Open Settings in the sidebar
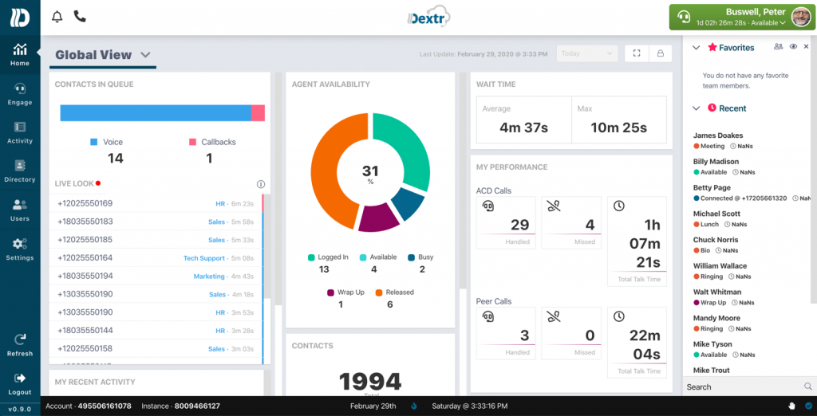 pos(20,249)
